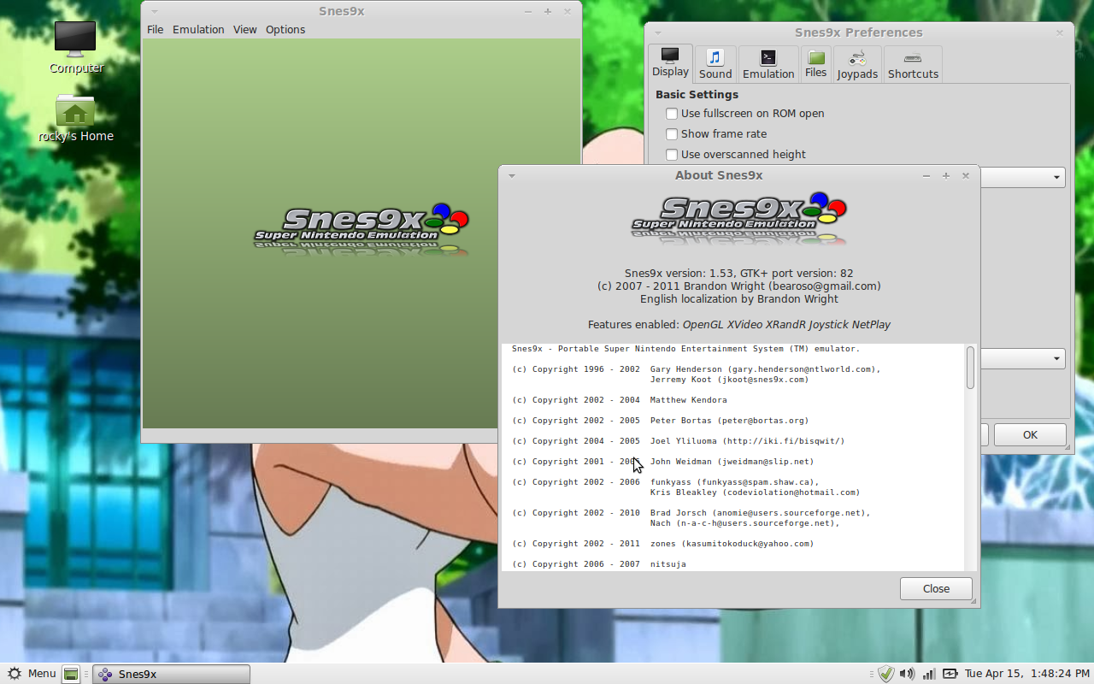
Task: Close About Snes9x using the title bar X
Action: (x=966, y=175)
